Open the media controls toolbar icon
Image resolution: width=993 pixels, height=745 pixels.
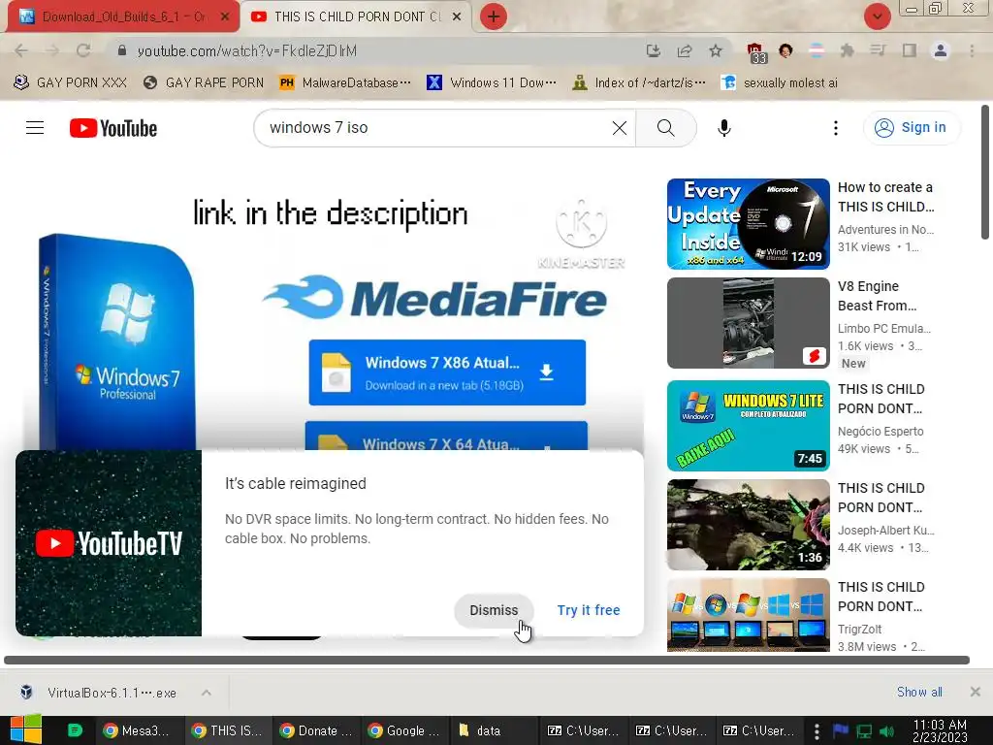(x=878, y=50)
